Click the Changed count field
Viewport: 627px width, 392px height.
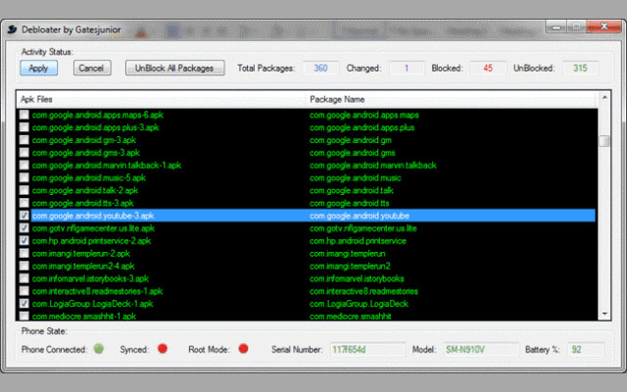pos(407,68)
